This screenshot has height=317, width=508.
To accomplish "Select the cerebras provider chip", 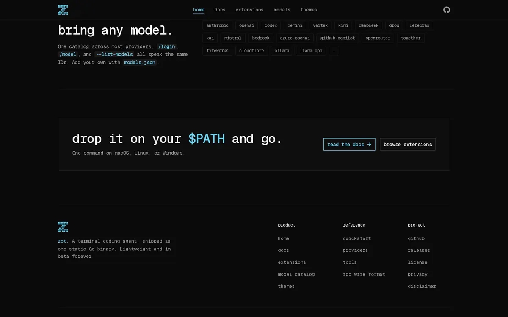I will (420, 25).
